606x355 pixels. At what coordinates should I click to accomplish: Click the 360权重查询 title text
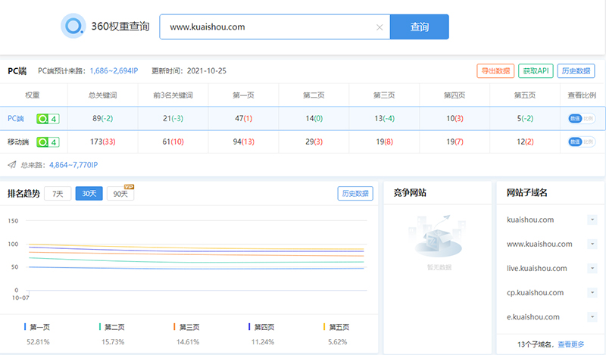pyautogui.click(x=120, y=26)
